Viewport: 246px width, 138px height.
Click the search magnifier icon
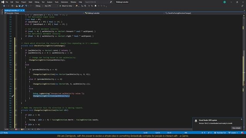point(111,2)
